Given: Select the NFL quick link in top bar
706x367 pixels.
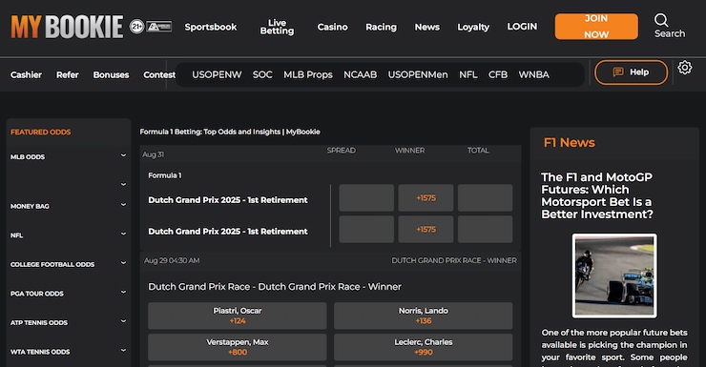Looking at the screenshot, I should tap(468, 74).
